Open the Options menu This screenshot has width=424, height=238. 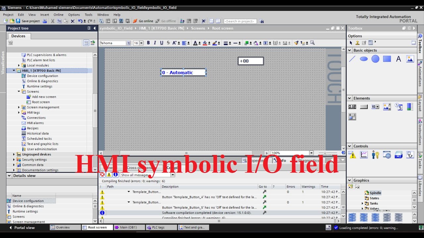click(74, 15)
